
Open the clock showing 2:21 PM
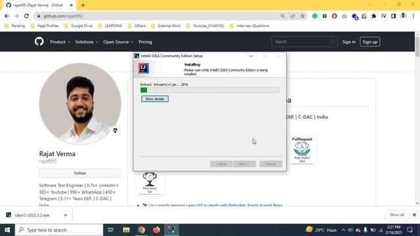pyautogui.click(x=394, y=230)
